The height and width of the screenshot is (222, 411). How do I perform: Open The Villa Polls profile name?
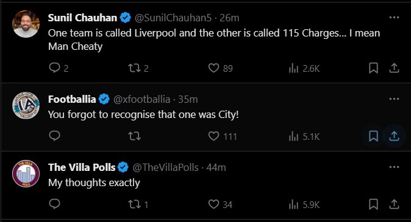(x=82, y=167)
